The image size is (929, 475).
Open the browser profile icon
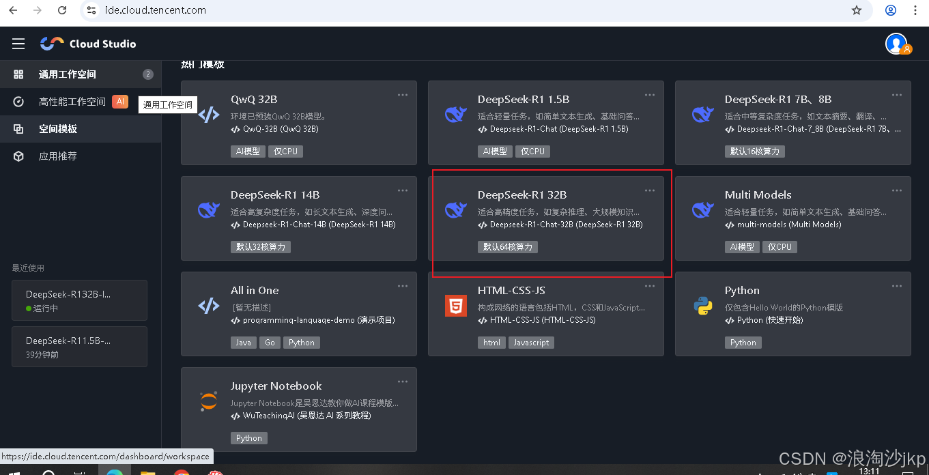click(891, 10)
